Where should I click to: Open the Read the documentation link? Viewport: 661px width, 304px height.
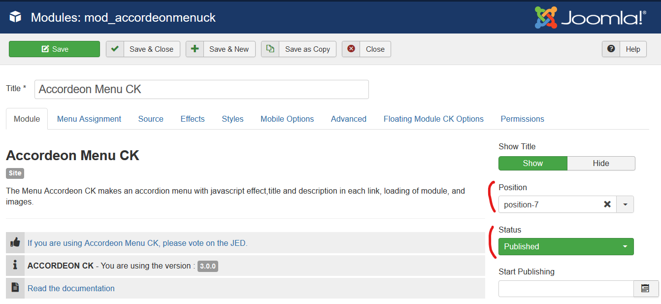(71, 288)
